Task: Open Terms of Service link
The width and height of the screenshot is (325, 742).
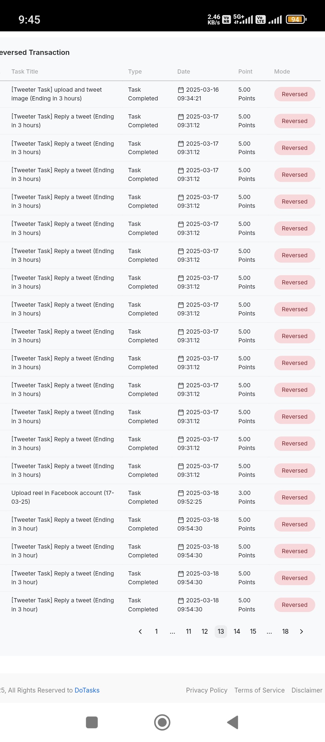Action: (x=259, y=690)
